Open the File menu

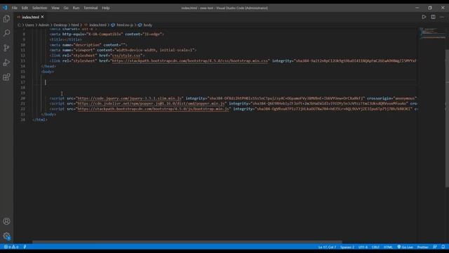tap(14, 8)
